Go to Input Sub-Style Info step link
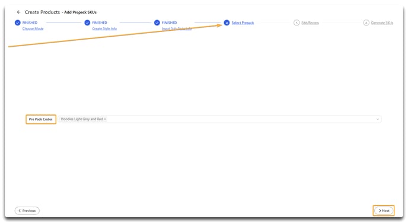This screenshot has height=222, width=408. click(177, 28)
